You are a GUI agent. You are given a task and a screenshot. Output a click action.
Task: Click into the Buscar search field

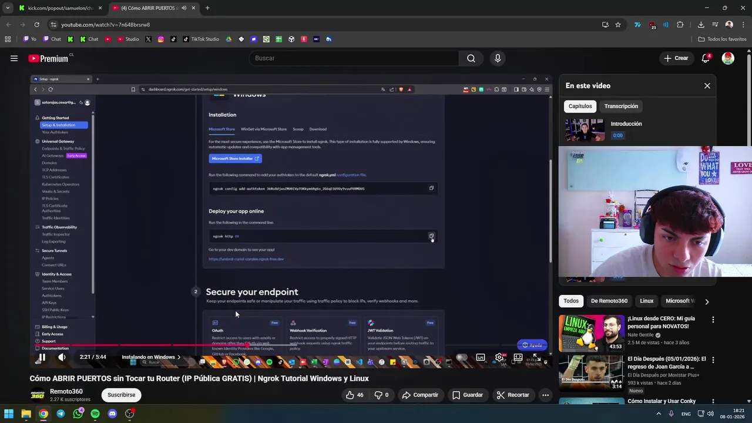point(354,58)
